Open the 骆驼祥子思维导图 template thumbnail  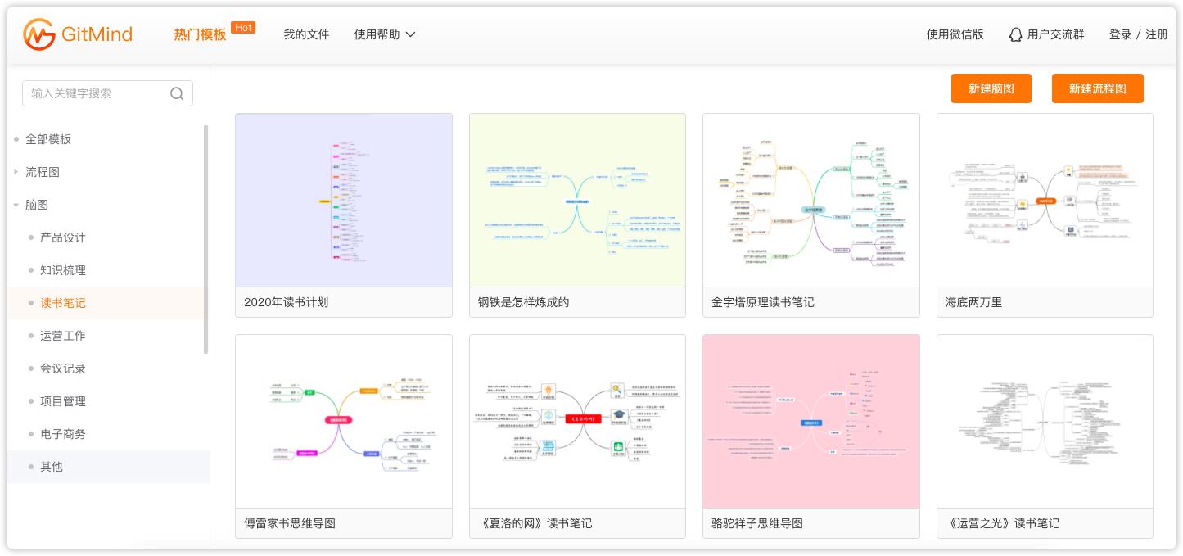pos(810,421)
